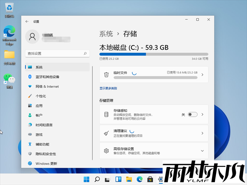Click the user profile avatar
Screen dimensions: 247x185
(x=33, y=37)
